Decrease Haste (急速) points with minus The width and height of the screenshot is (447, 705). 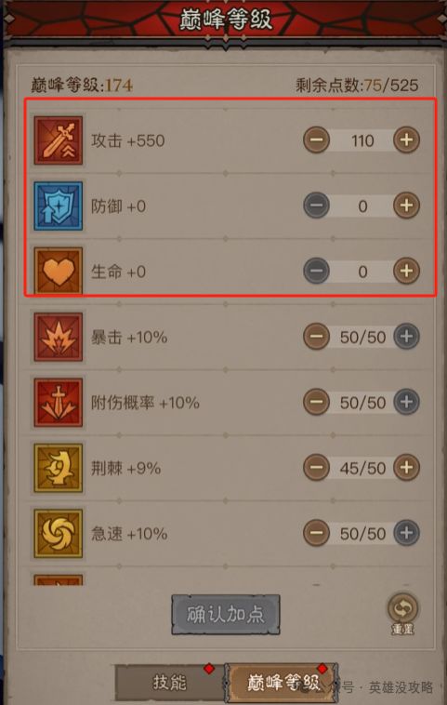click(316, 533)
